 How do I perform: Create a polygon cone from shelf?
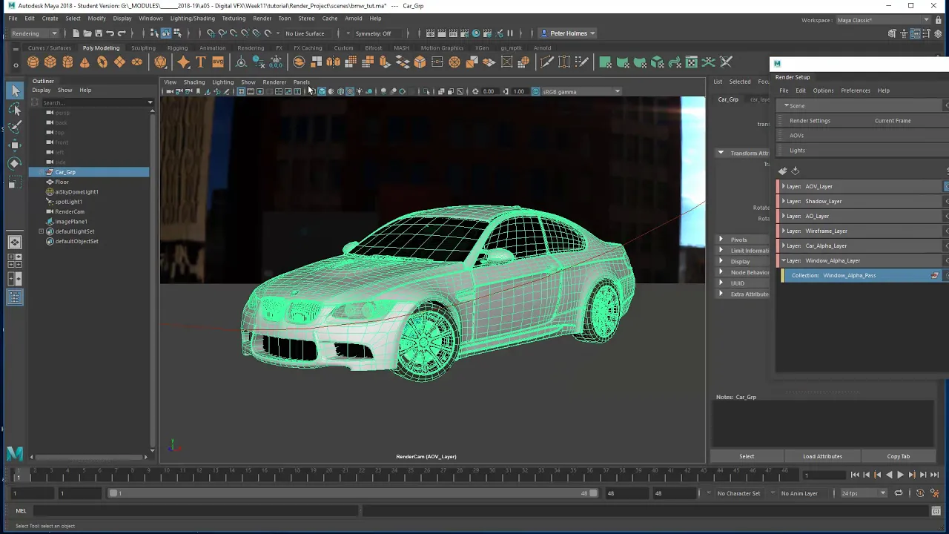pos(85,62)
